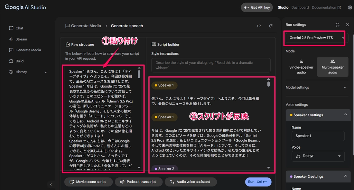Image resolution: width=354 pixels, height=190 pixels.
Task: Click the Script builder scrollbar down arrow
Action: coord(268,168)
